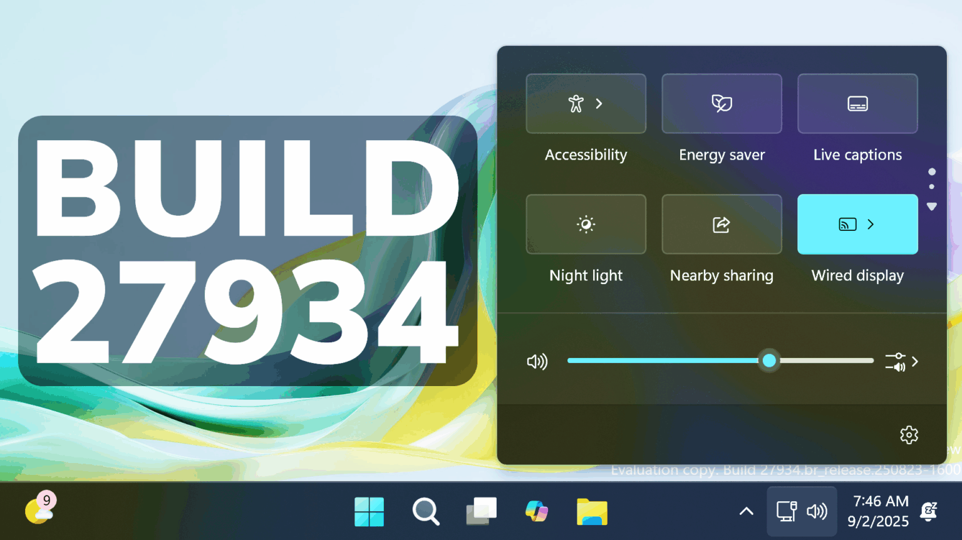Viewport: 962px width, 540px height.
Task: Turn on Live captions
Action: pyautogui.click(x=857, y=104)
